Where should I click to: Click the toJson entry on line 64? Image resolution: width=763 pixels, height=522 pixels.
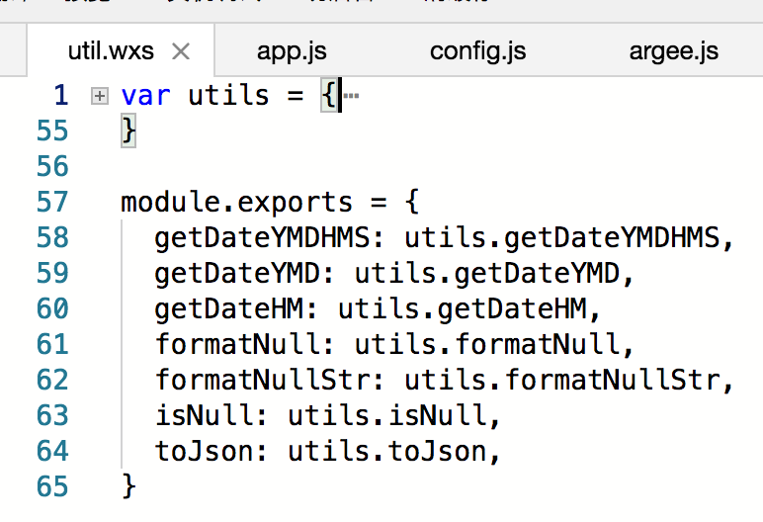(327, 452)
